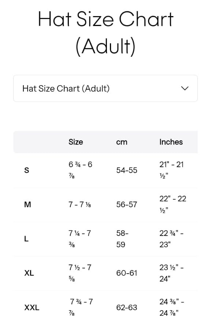Click the M size row label
Image resolution: width=211 pixels, height=323 pixels.
pos(27,204)
